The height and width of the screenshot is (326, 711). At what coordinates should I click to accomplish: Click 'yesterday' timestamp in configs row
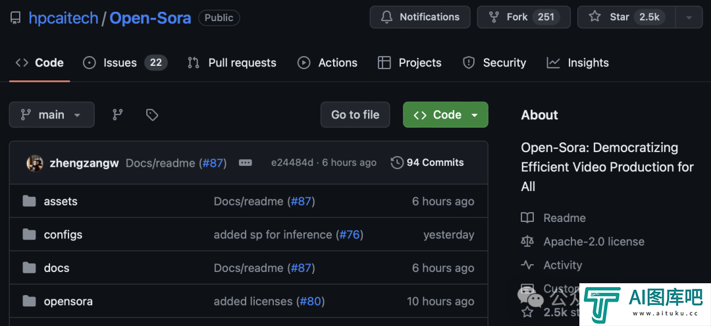449,235
